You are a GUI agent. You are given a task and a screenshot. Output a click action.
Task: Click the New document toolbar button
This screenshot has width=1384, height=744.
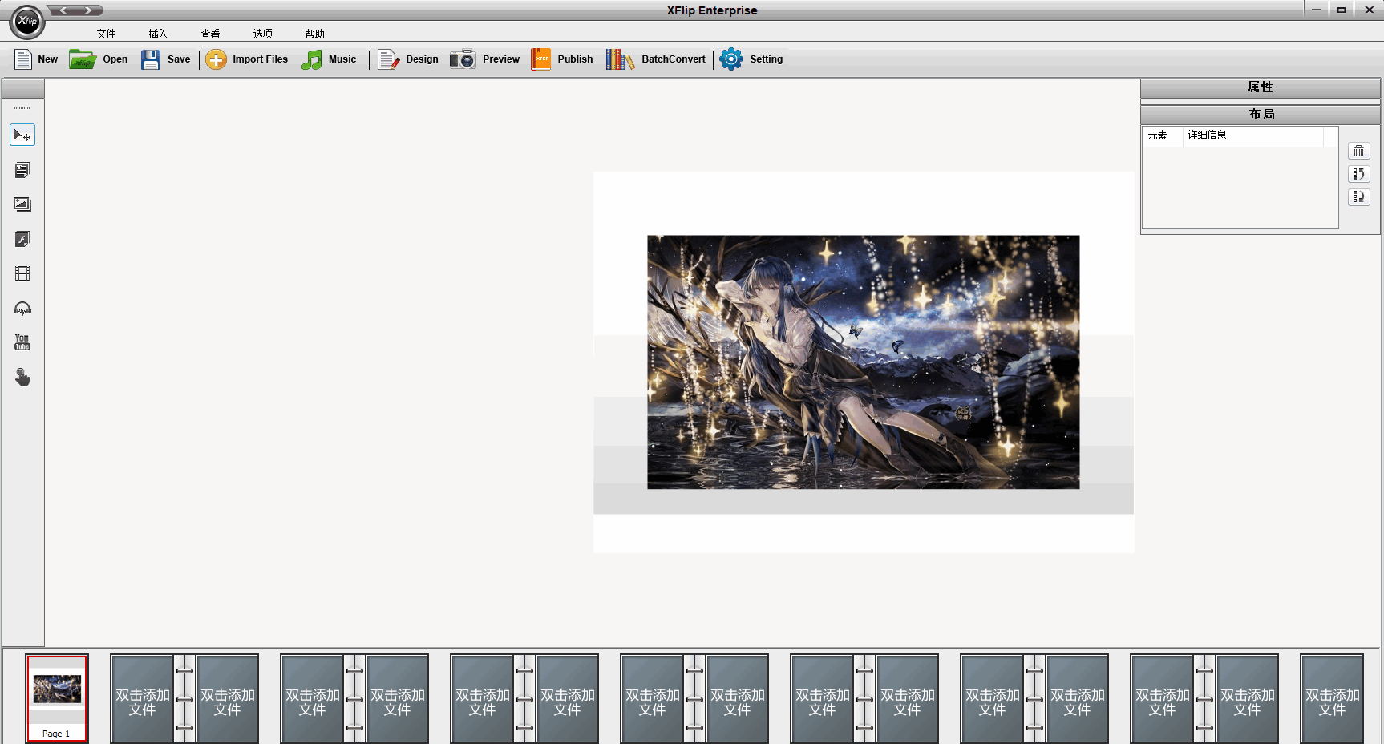point(36,59)
